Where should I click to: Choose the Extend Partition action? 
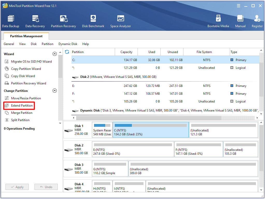tap(19, 106)
